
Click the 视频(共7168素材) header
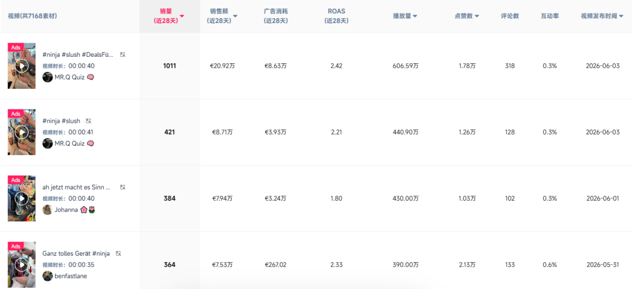32,16
